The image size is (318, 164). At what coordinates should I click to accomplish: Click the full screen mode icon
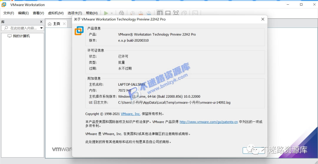[x=176, y=13]
